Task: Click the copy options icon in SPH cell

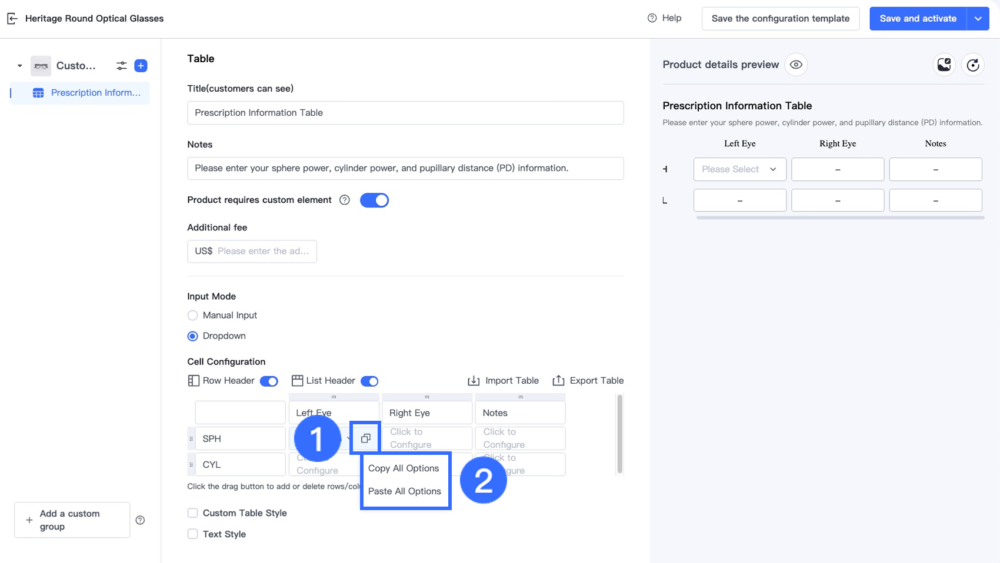Action: (365, 438)
